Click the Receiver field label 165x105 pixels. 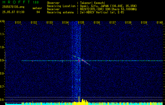(53, 9)
